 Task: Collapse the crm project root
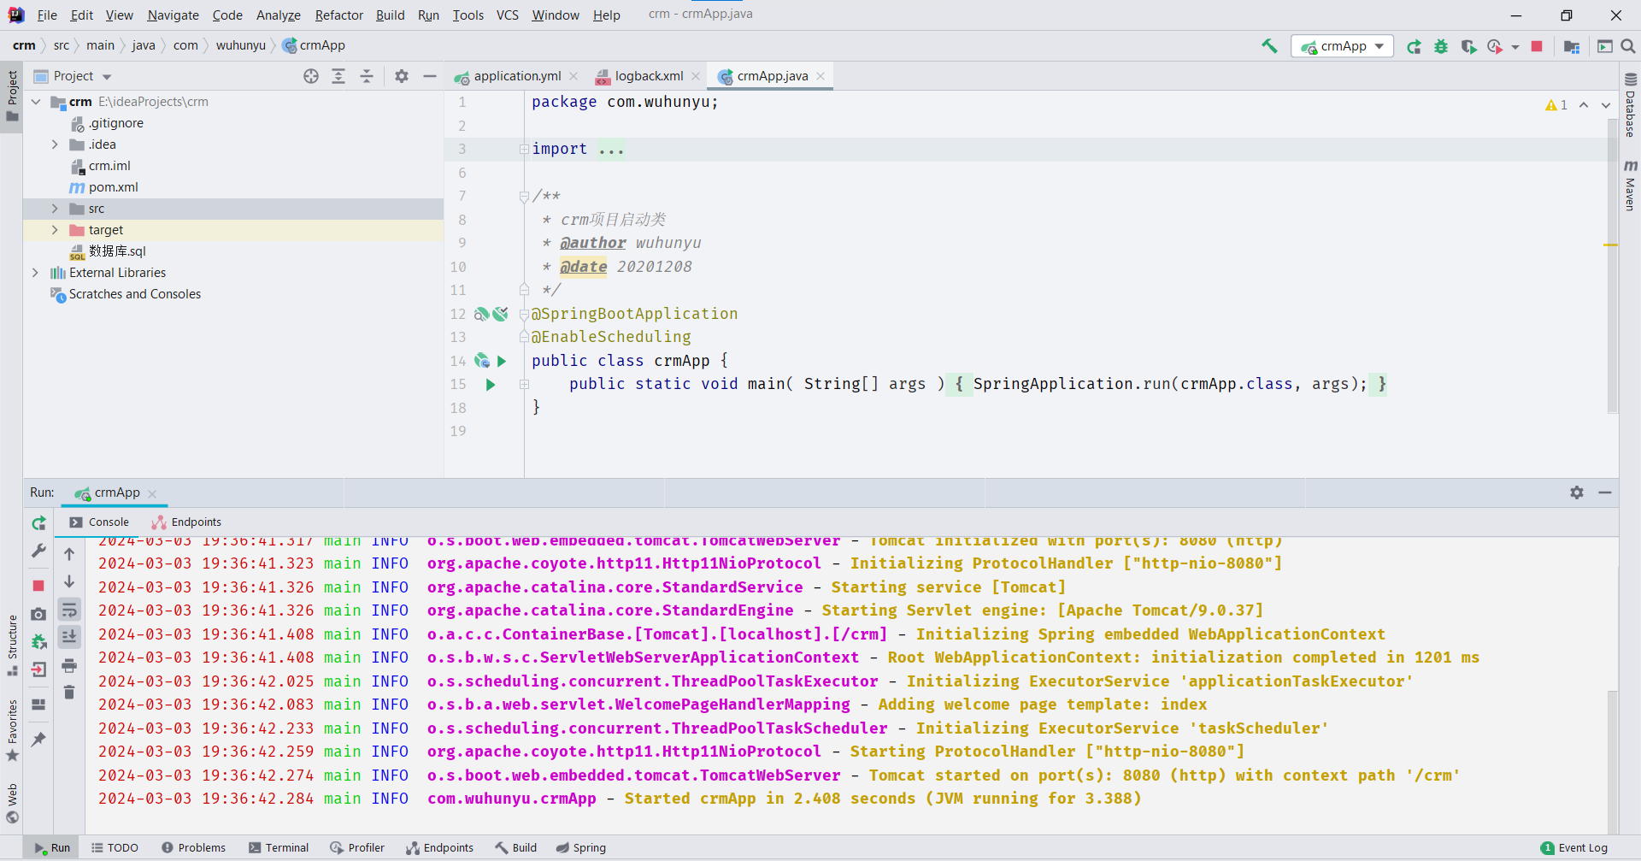35,102
